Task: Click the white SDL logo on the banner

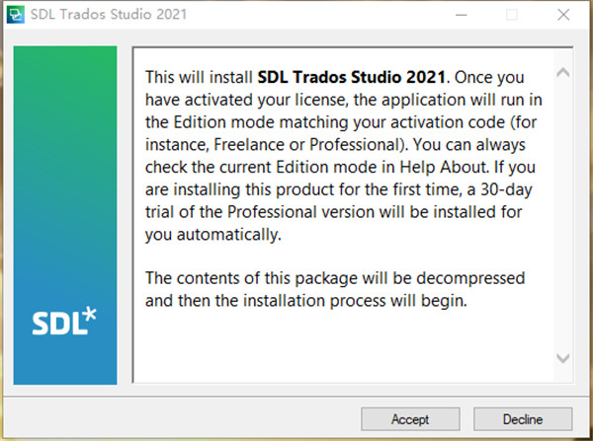Action: (59, 324)
